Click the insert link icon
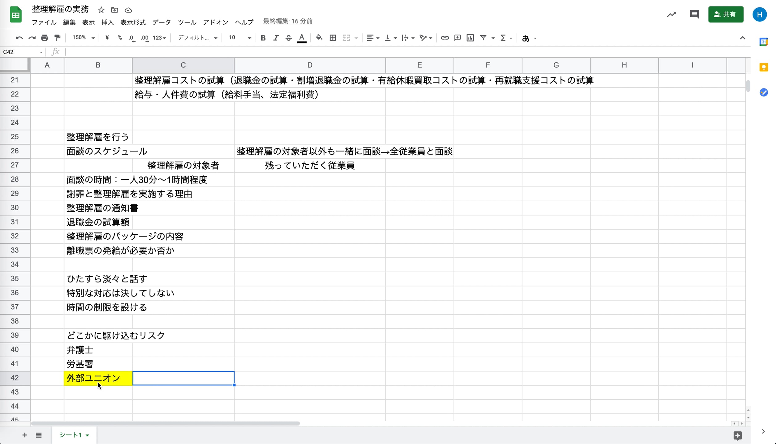Screen dimensions: 776x444 (444, 38)
